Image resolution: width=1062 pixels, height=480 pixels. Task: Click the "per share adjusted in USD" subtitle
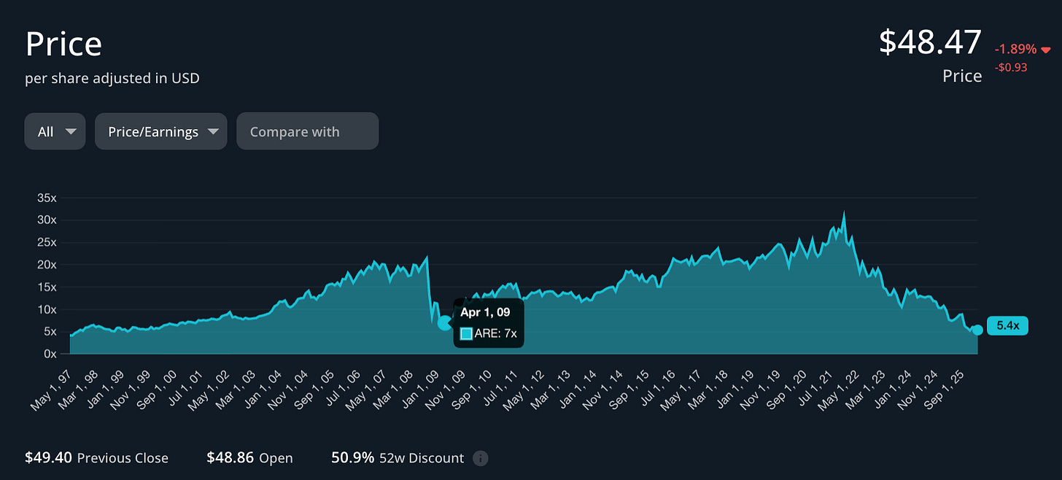coord(112,78)
